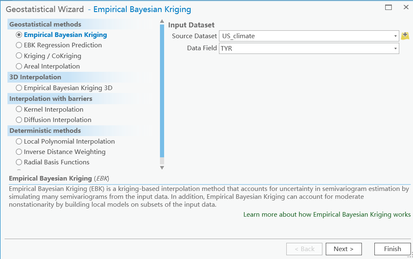Select Local Polynomial Interpolation
This screenshot has width=413, height=259.
pyautogui.click(x=19, y=142)
